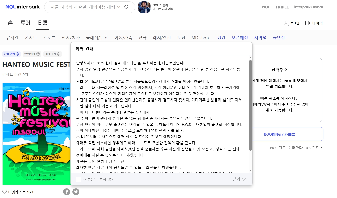Open the 오픈예정 link

tap(240, 38)
